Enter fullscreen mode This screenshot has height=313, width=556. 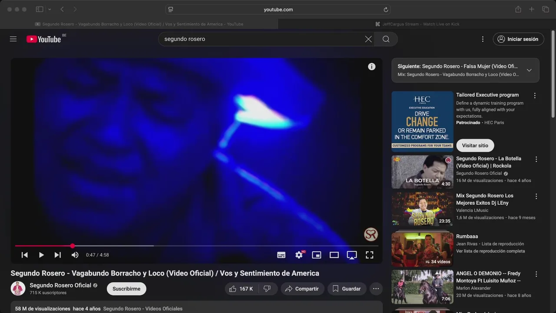click(370, 255)
